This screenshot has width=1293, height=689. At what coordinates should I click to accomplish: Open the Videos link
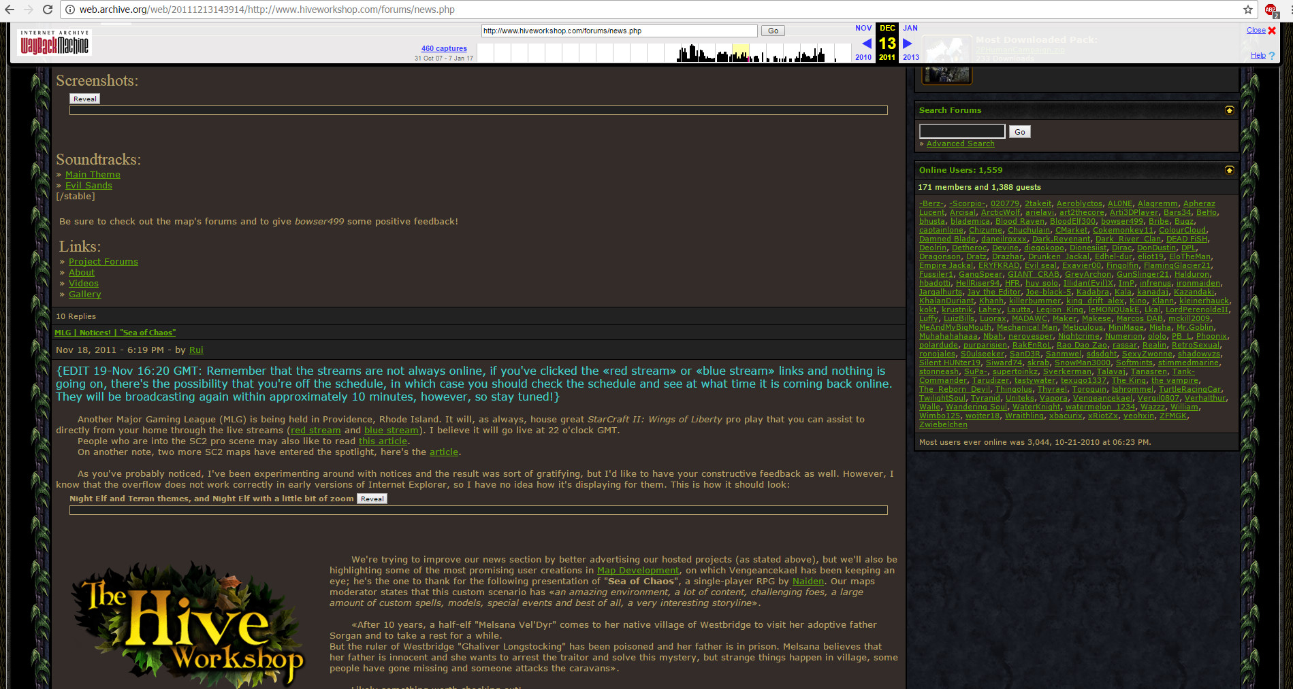coord(84,284)
